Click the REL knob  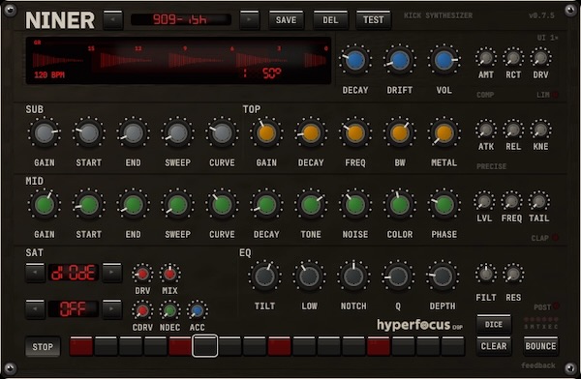click(x=513, y=130)
